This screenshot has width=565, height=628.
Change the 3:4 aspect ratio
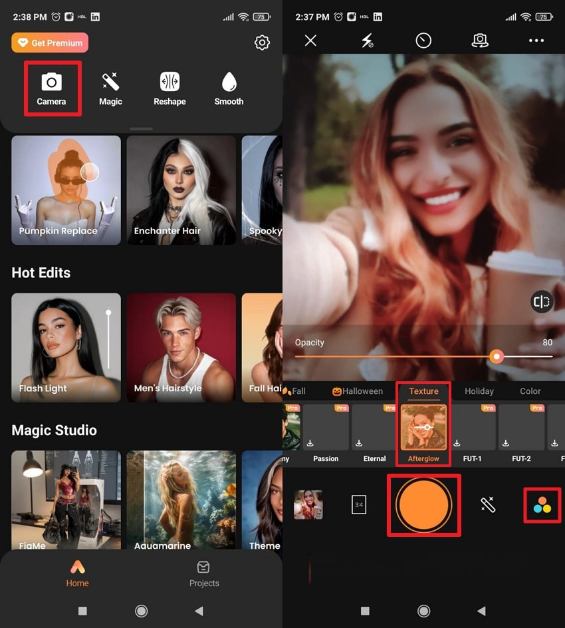[x=359, y=505]
